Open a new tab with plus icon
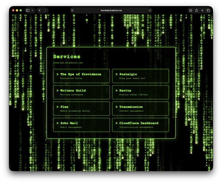Screen dimensions: 222x183 point(202,10)
